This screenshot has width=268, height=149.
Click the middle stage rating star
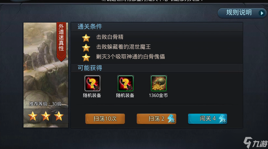46,116
